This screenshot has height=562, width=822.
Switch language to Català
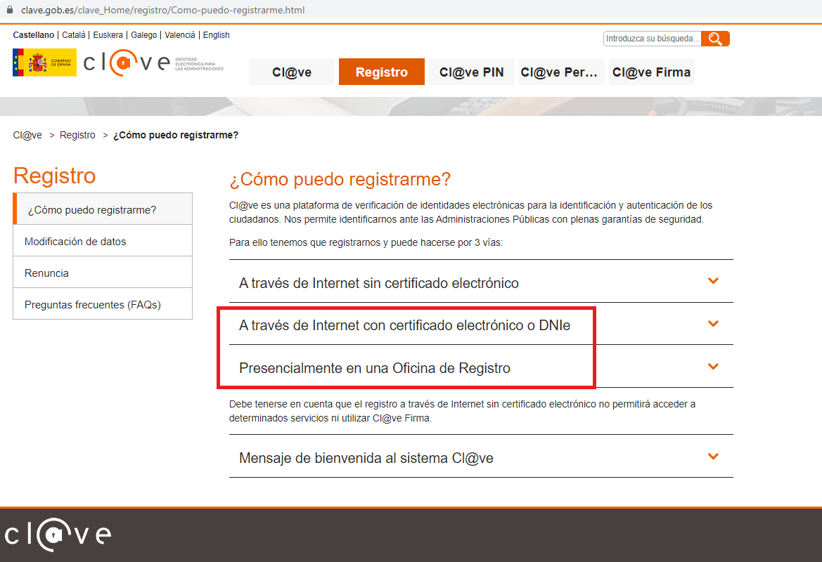pyautogui.click(x=74, y=35)
